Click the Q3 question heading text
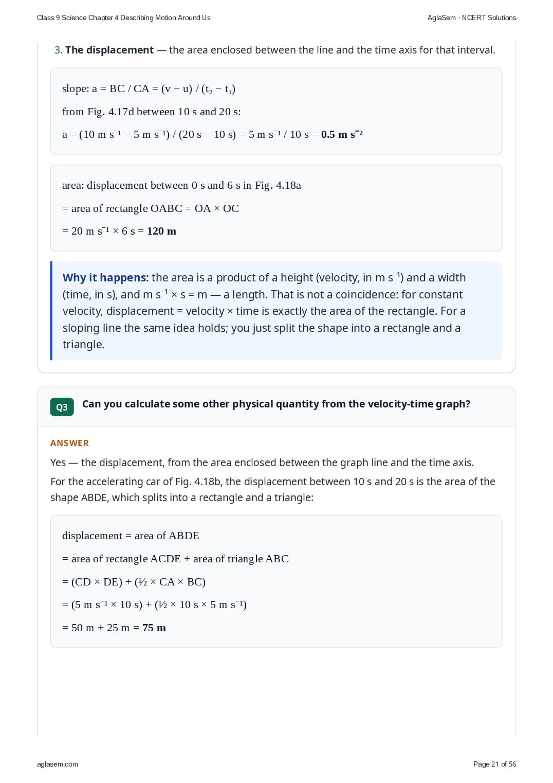The width and height of the screenshot is (553, 783). [x=276, y=404]
